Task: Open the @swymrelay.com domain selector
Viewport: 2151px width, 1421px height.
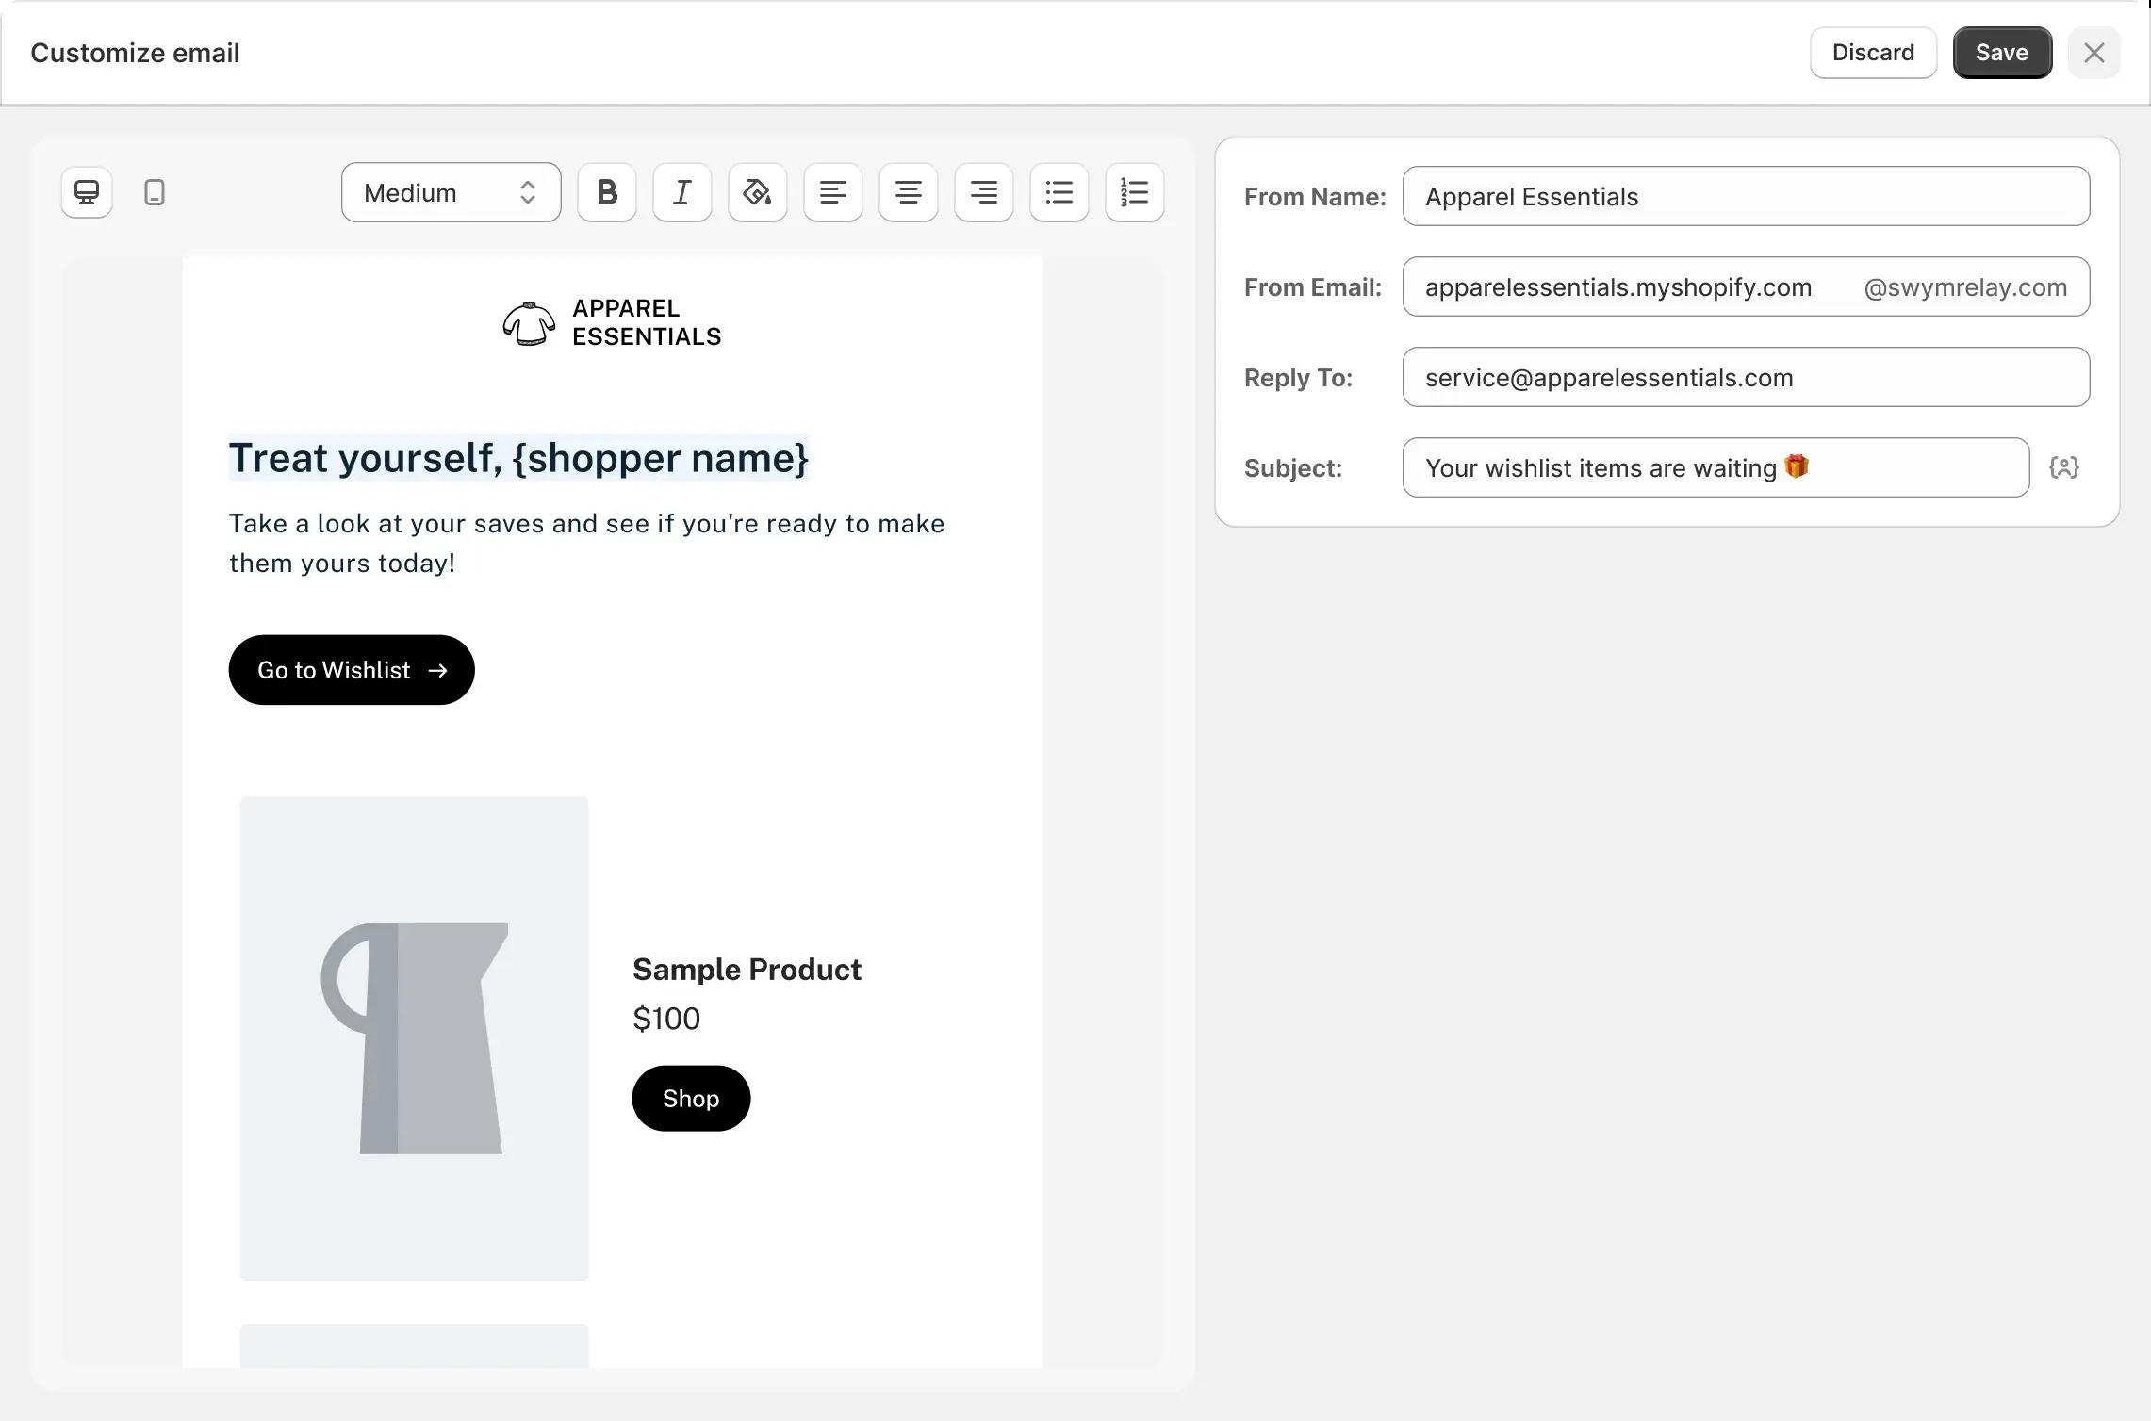Action: tap(1965, 287)
